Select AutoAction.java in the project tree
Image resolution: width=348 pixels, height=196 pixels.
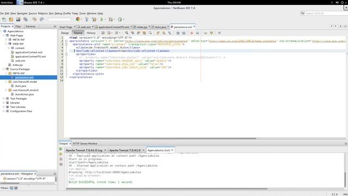click(24, 94)
